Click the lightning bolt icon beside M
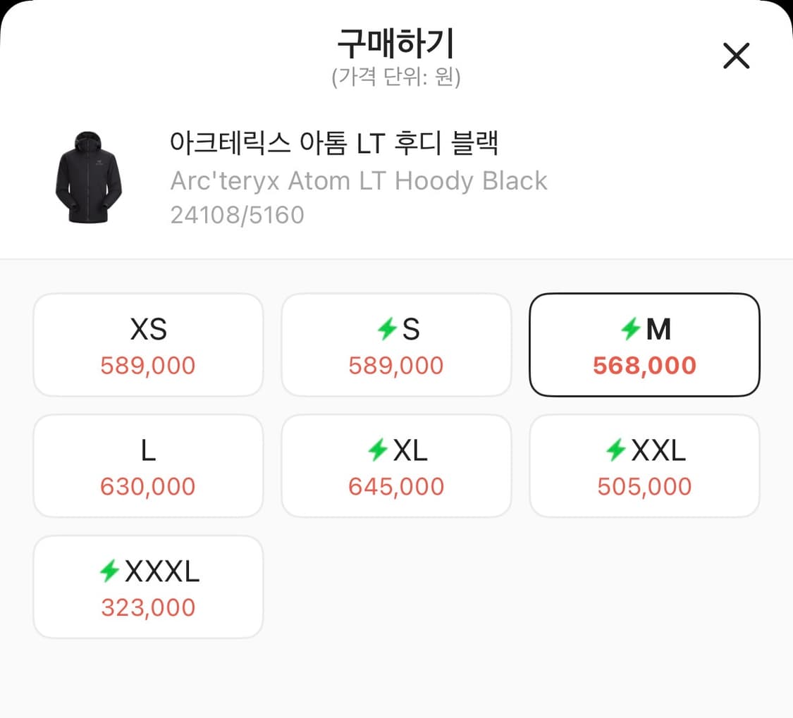793x718 pixels. pyautogui.click(x=632, y=328)
